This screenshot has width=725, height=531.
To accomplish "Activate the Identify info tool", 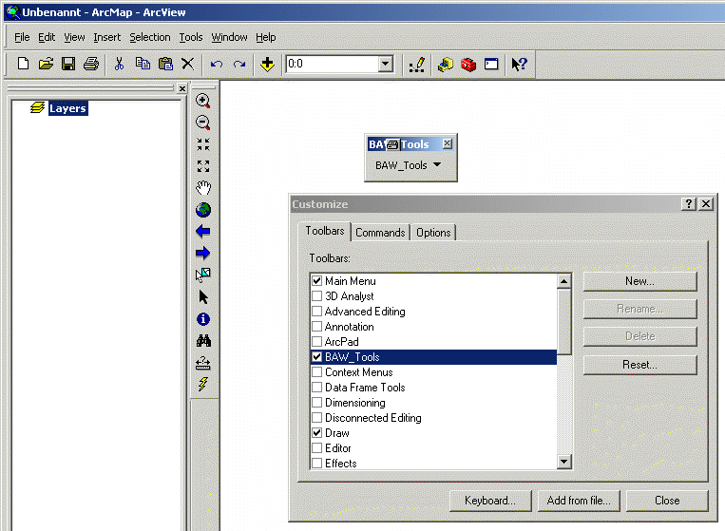I will point(203,319).
